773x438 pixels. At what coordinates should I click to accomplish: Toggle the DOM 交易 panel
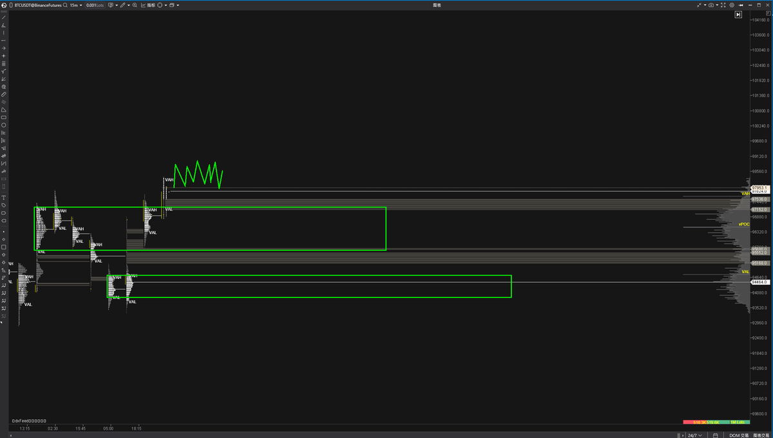point(739,435)
